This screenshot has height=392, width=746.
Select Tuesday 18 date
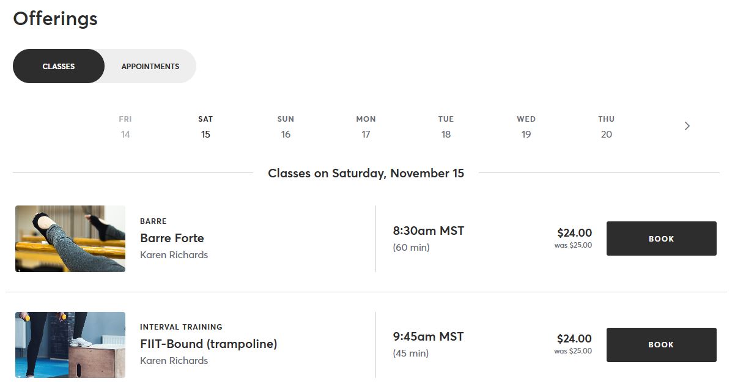tap(446, 127)
